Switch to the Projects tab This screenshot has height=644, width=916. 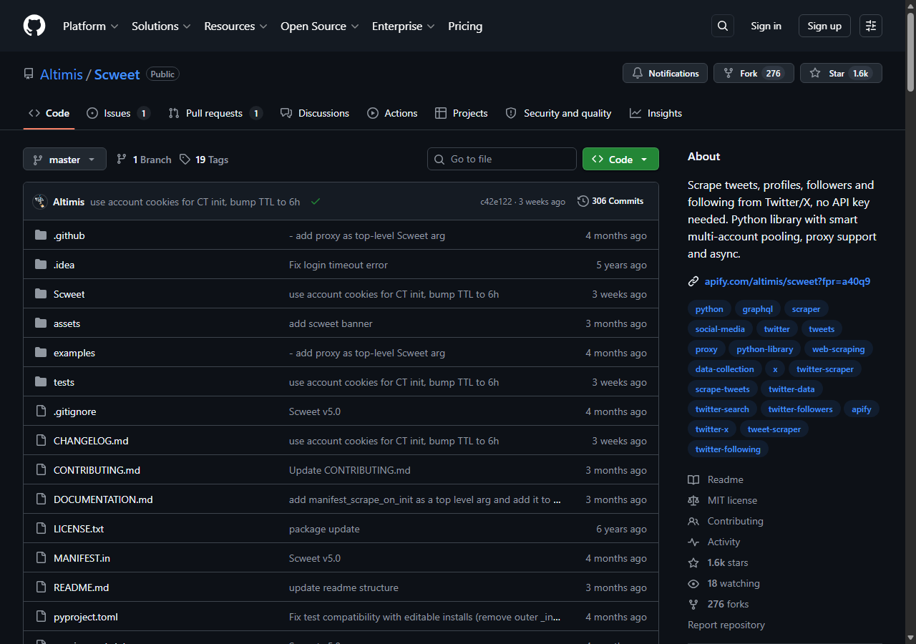click(x=461, y=113)
